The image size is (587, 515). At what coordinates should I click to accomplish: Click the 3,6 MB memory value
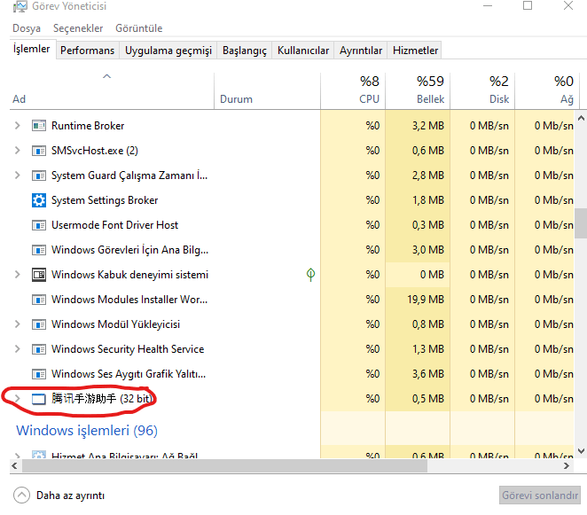[428, 374]
